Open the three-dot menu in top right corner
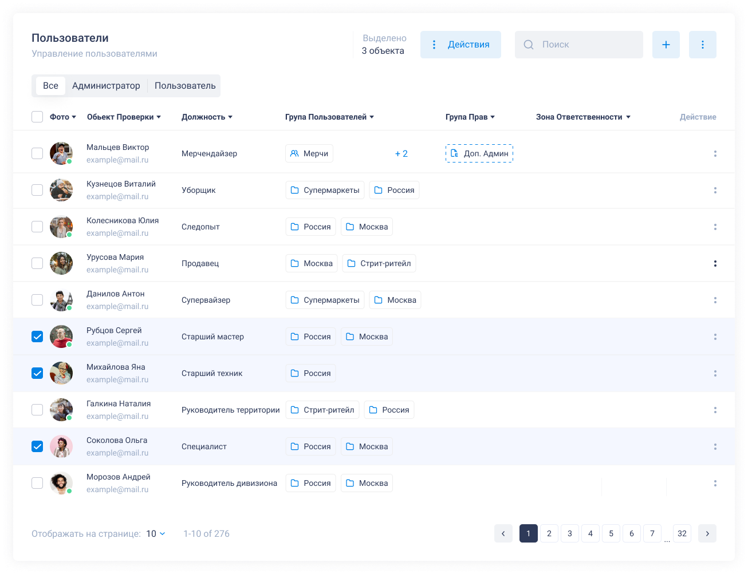 coord(702,45)
